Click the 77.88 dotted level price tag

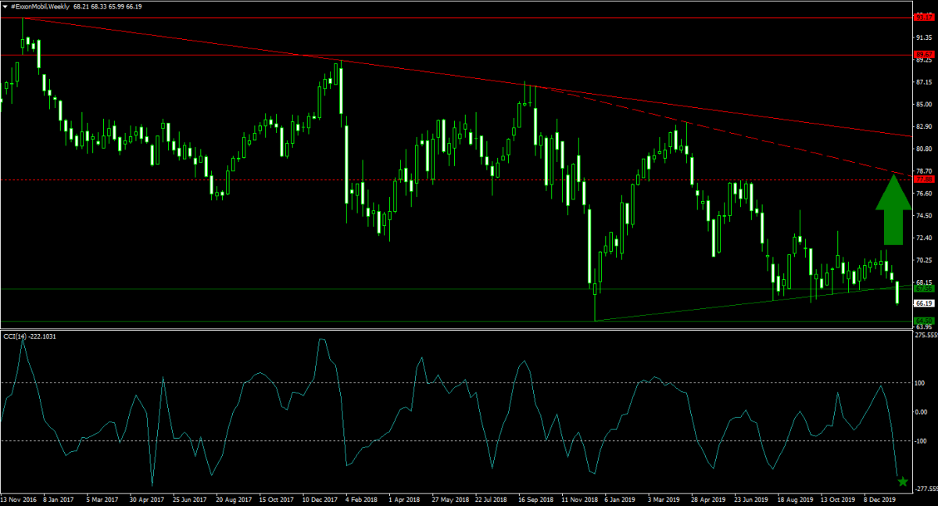coord(923,179)
